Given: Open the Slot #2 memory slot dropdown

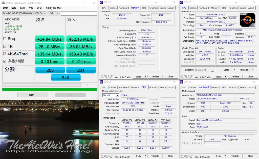Looking at the screenshot, I should point(110,95).
